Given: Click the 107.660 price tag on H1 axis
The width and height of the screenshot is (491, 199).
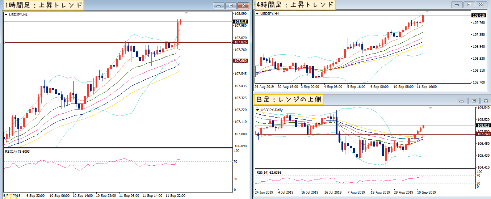Looking at the screenshot, I should tap(241, 61).
